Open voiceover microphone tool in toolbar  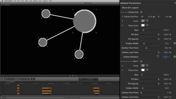(3, 79)
